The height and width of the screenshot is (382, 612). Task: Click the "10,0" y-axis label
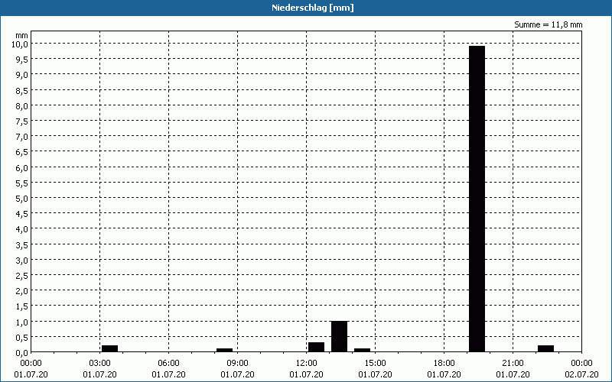(x=20, y=44)
